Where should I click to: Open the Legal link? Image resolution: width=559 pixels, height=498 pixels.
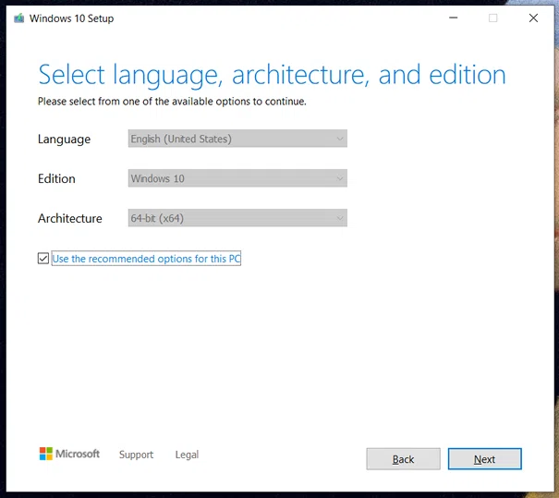187,455
